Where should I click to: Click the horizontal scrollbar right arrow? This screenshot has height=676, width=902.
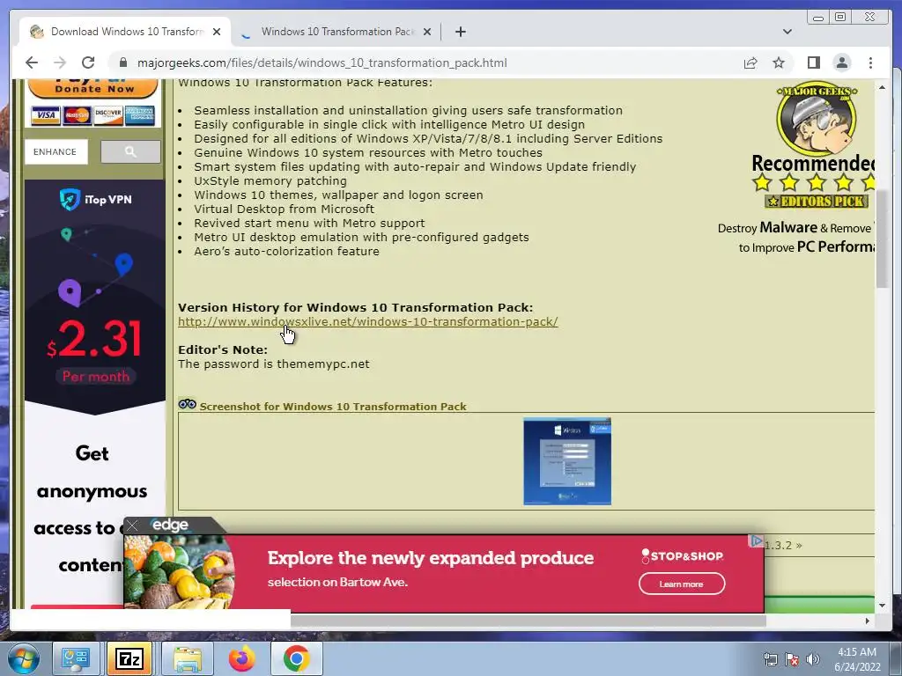pyautogui.click(x=868, y=621)
